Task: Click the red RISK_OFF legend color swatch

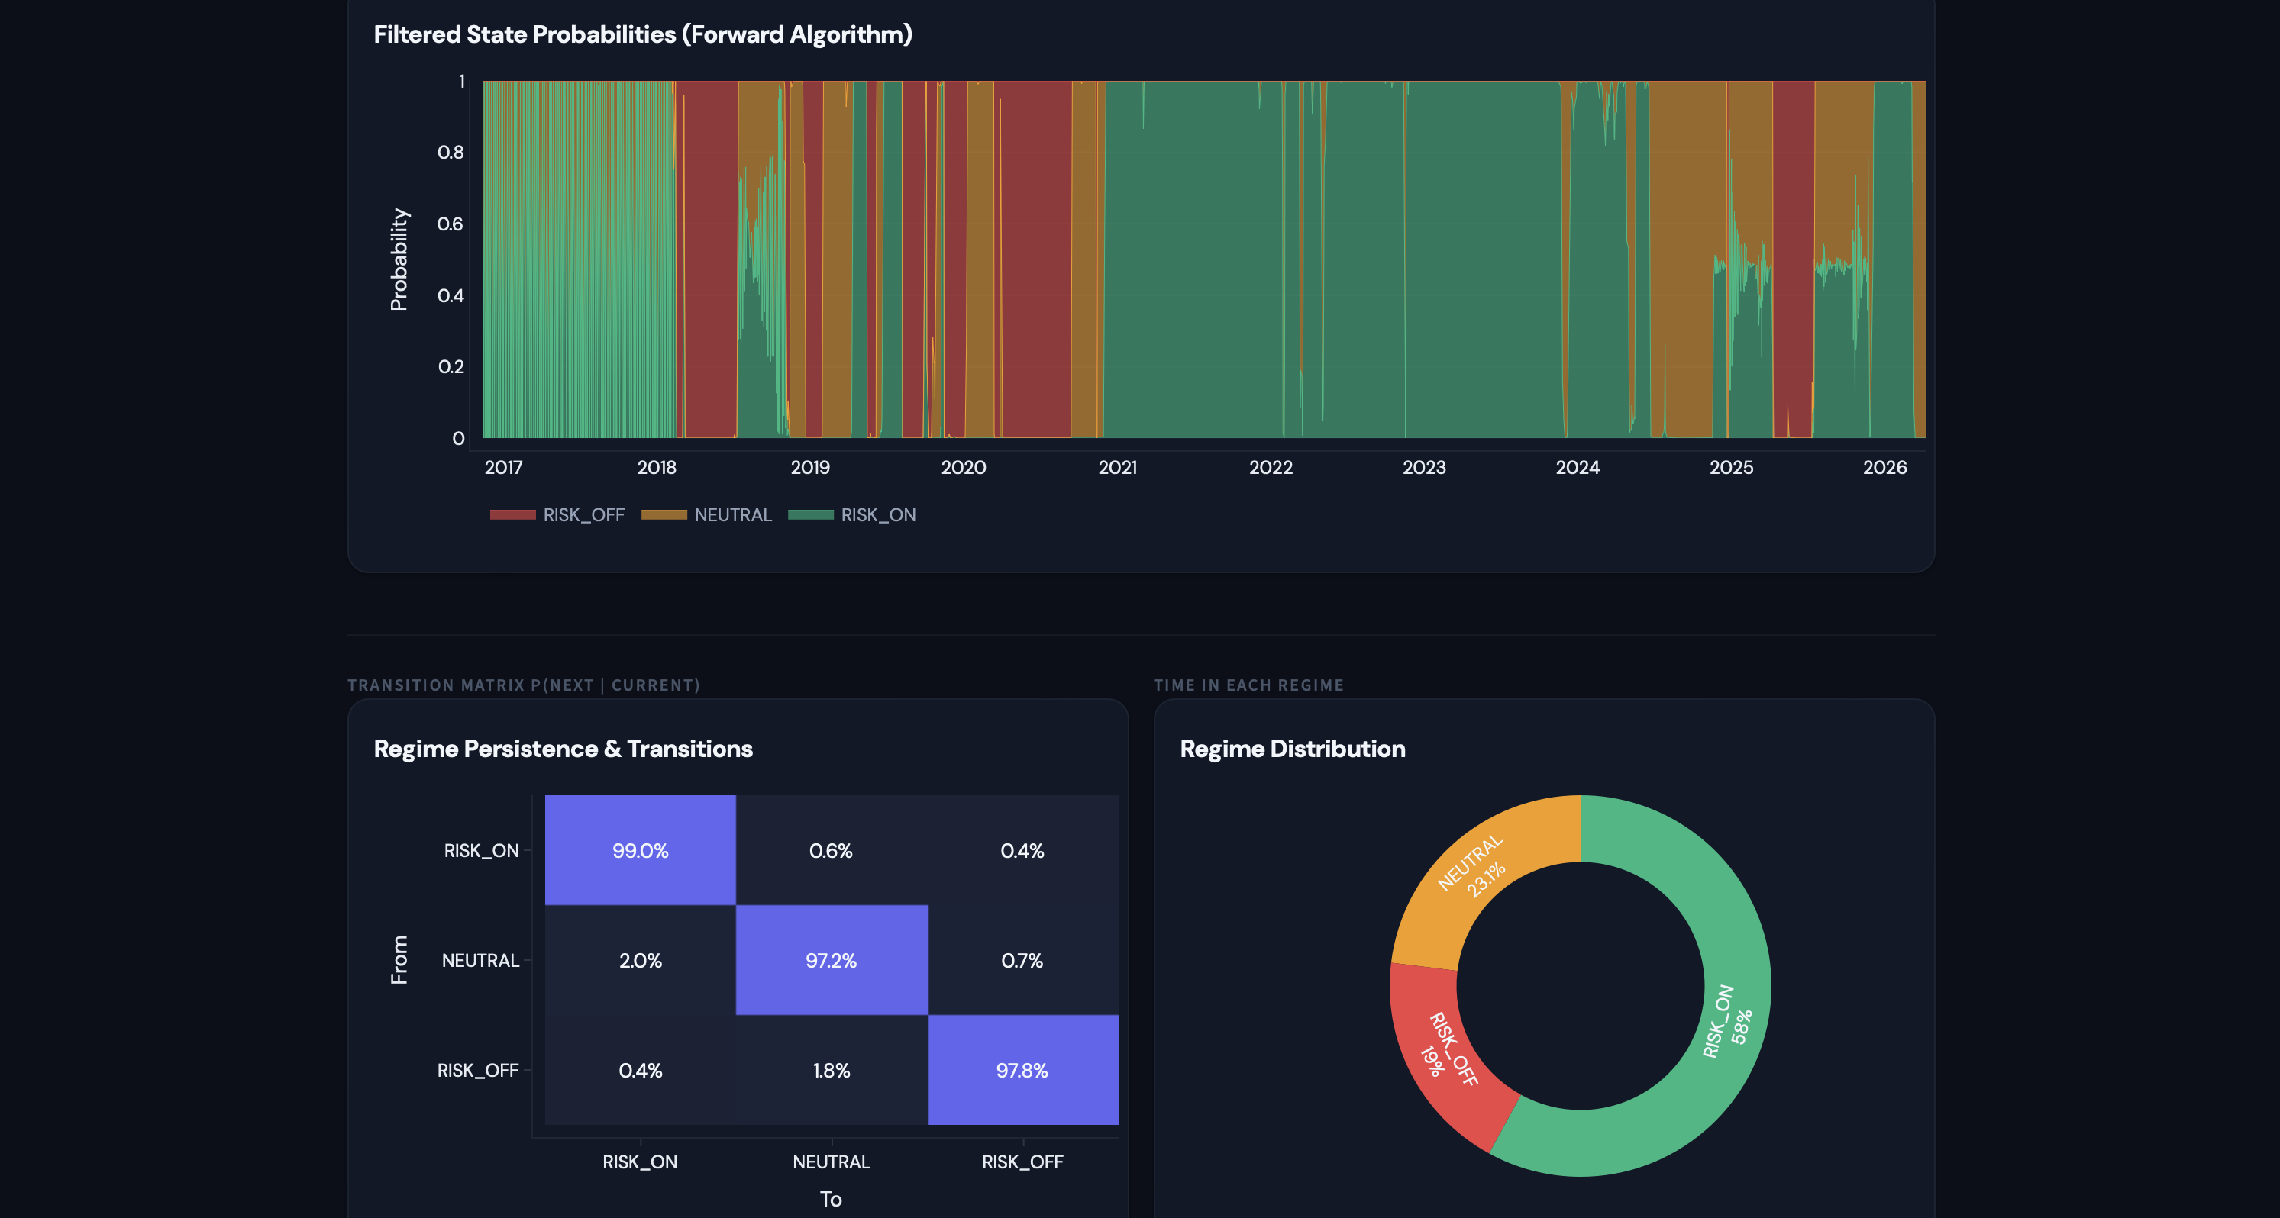Action: pyautogui.click(x=512, y=515)
